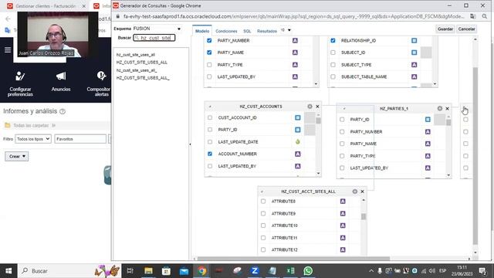Check the ATTRIBUTE12 checkbox

coord(263,249)
